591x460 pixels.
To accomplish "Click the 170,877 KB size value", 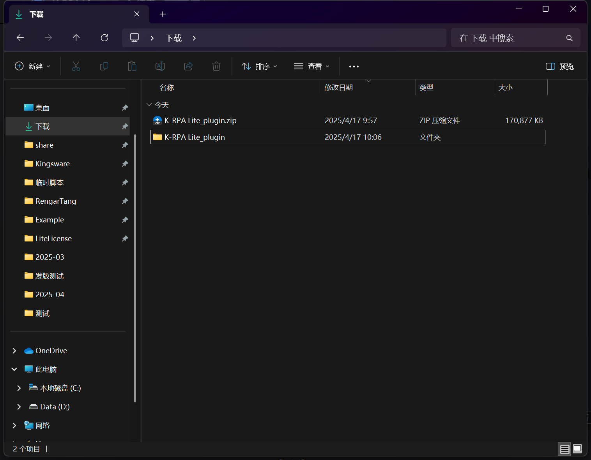I will (524, 121).
